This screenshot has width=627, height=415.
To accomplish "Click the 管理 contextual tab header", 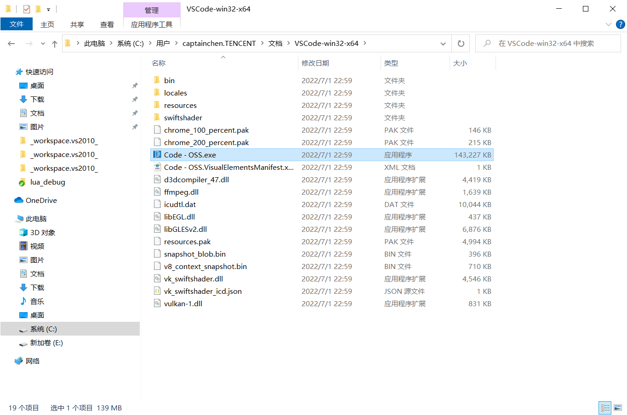I will pyautogui.click(x=152, y=10).
